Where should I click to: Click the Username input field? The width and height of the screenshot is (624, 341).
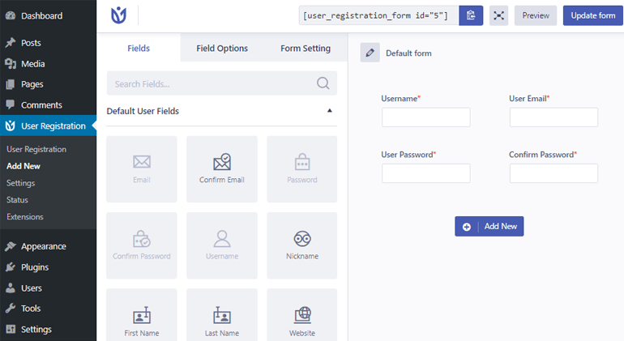[x=425, y=117]
